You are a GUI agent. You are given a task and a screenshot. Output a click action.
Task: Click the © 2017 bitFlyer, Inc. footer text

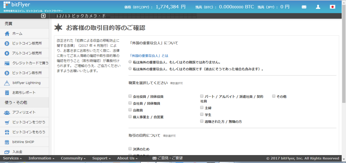(302, 158)
